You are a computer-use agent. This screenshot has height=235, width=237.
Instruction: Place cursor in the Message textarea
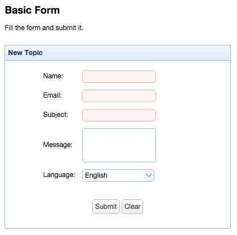coord(119,145)
